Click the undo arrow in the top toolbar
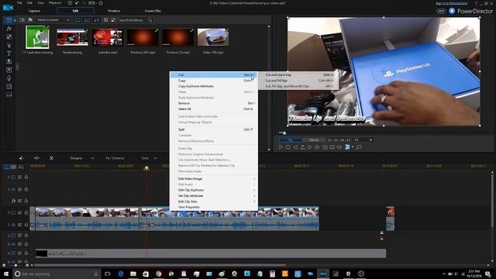 [77, 3]
